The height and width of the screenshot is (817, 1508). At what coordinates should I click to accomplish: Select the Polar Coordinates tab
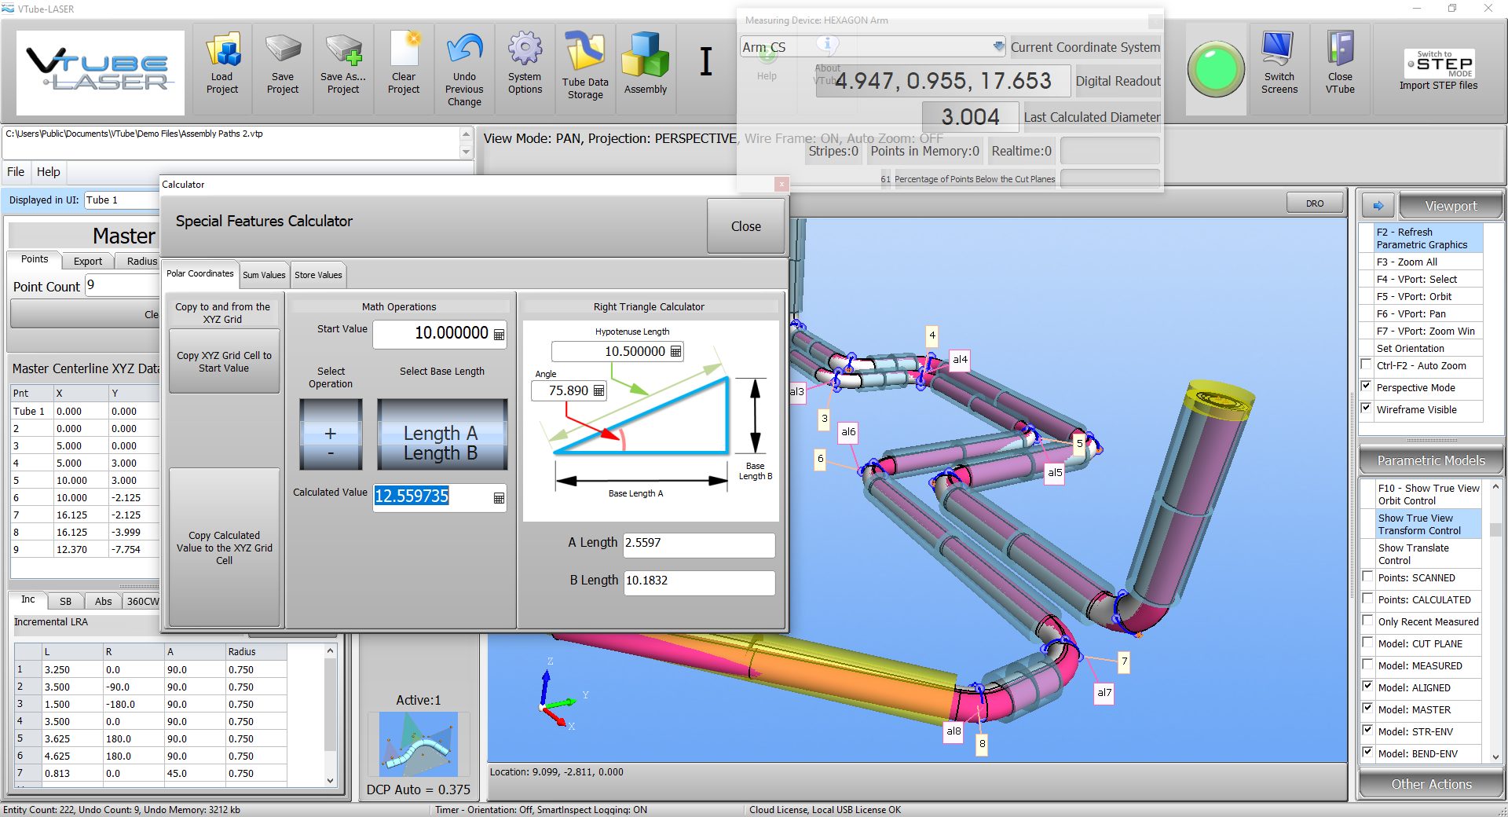[x=200, y=273]
